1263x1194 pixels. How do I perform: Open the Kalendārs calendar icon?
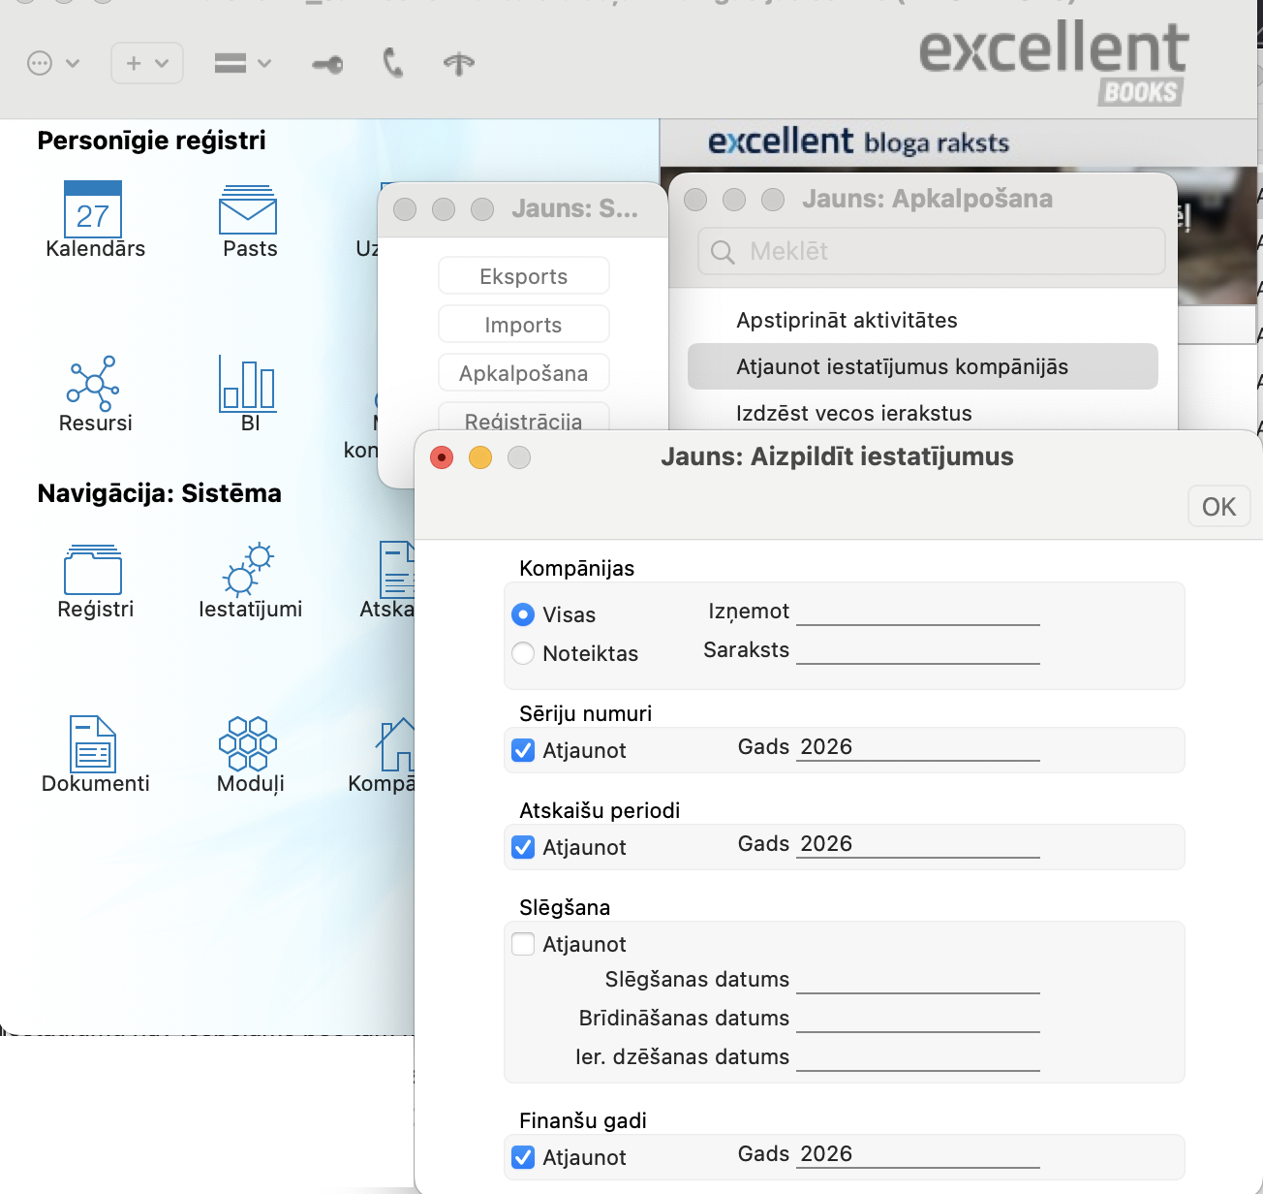click(93, 209)
